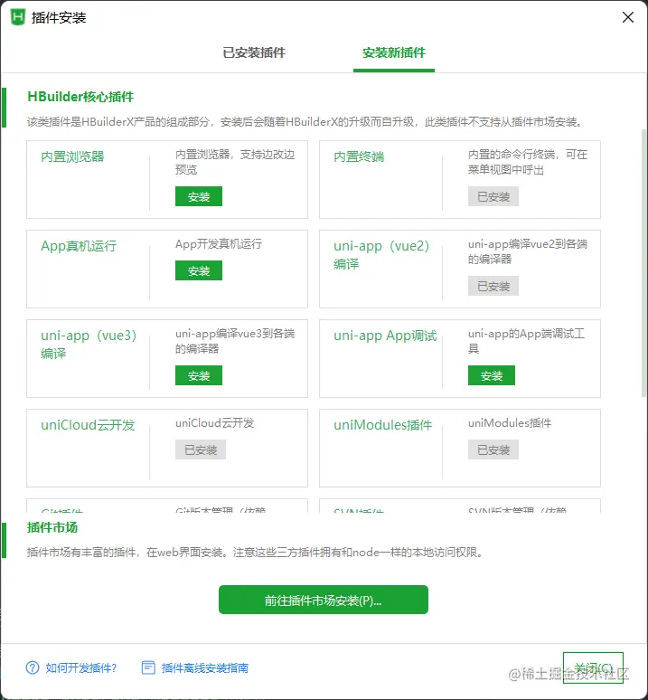Click the uni-app (vue2) 编译 title
Image resolution: width=648 pixels, height=700 pixels.
(381, 254)
